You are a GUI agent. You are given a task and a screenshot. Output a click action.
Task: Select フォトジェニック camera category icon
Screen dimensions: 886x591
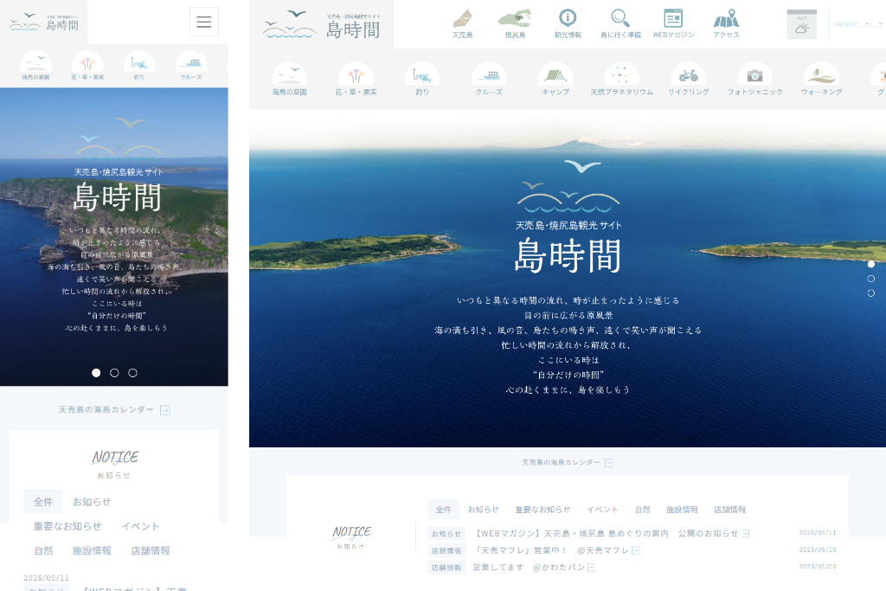click(x=754, y=79)
